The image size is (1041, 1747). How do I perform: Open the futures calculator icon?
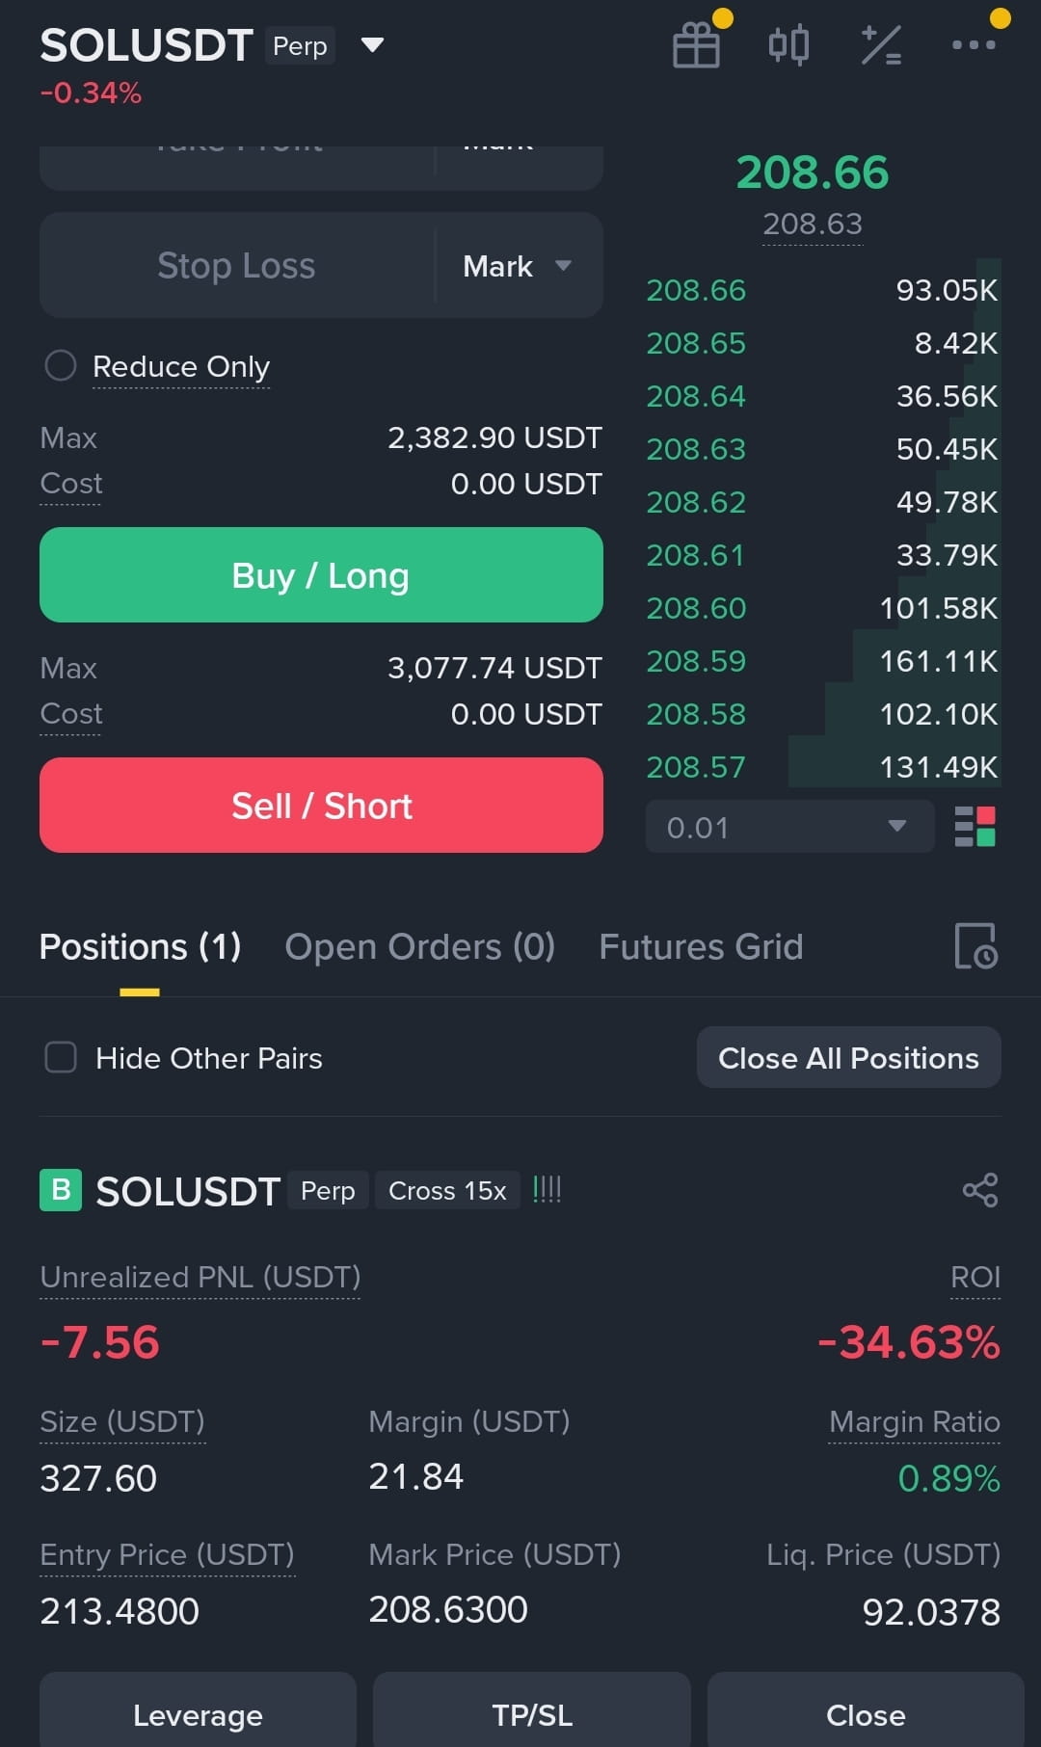pos(881,44)
